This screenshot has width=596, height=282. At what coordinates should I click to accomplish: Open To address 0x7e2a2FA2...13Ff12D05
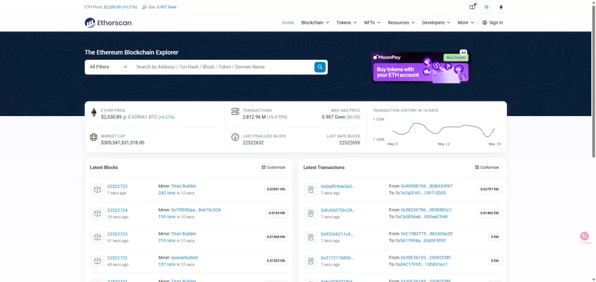[x=420, y=193]
